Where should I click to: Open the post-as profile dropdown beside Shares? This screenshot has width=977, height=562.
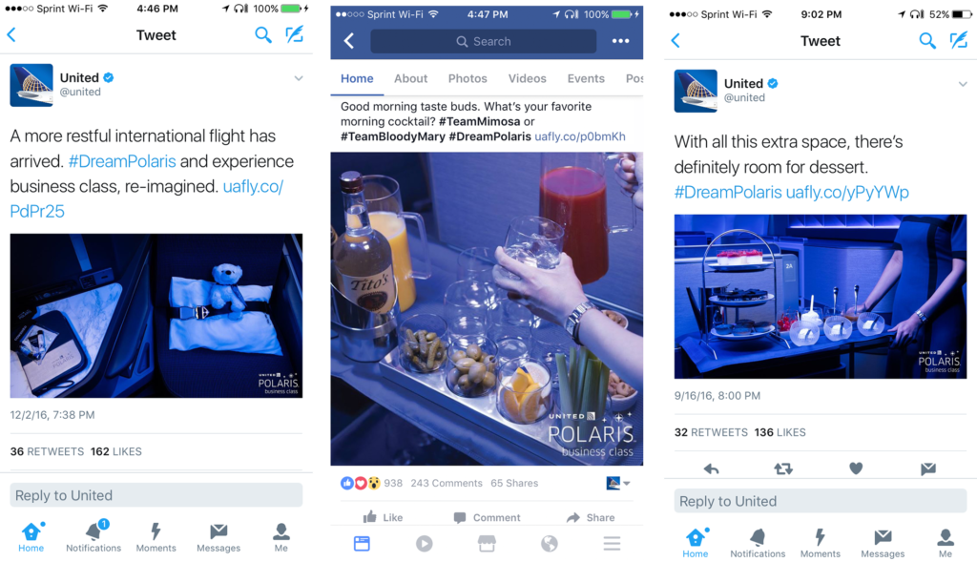click(x=618, y=483)
